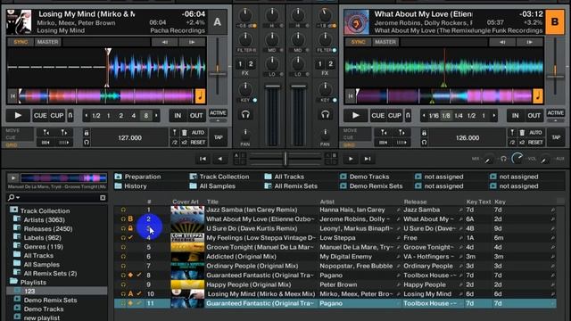Open Demo Tracks favorite
Viewport: 571px width, 321px height.
(x=365, y=177)
